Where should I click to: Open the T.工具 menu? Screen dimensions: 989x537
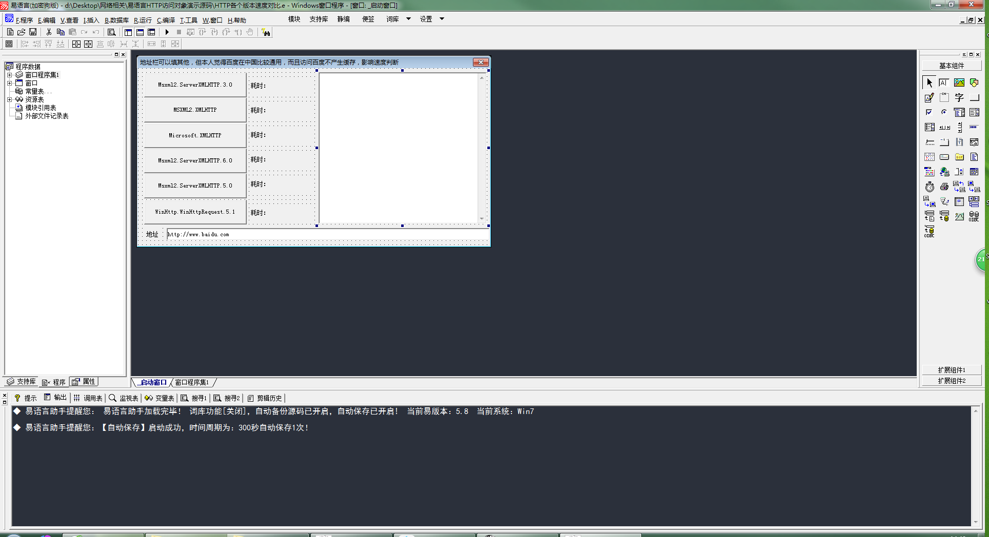point(188,20)
